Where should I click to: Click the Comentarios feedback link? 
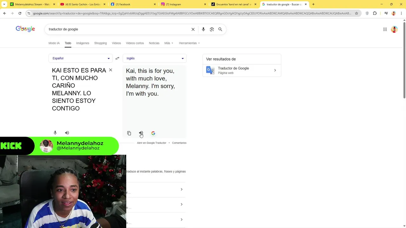179,143
